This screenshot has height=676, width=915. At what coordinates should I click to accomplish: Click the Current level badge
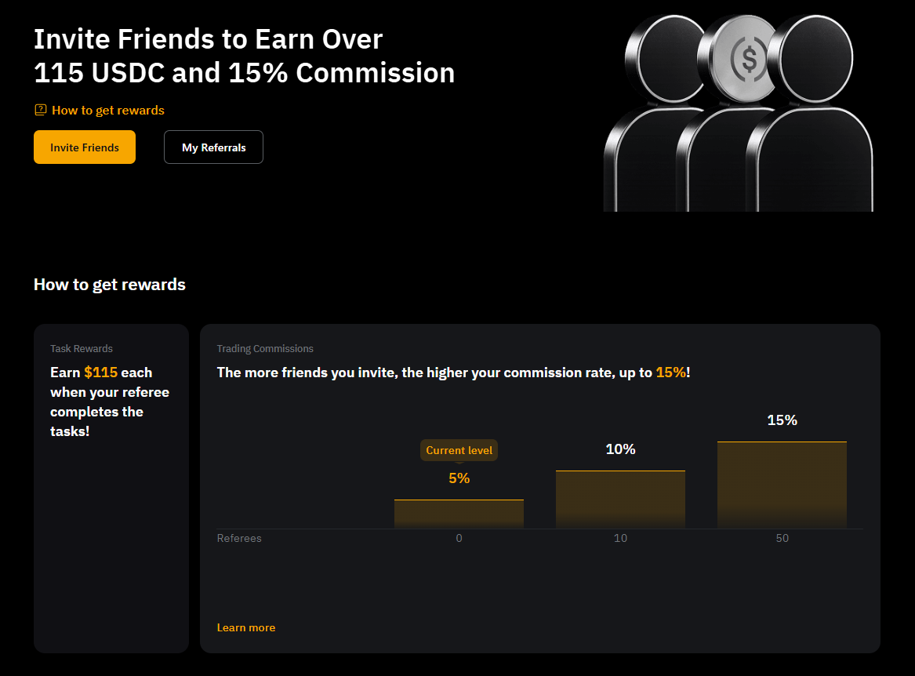tap(459, 451)
